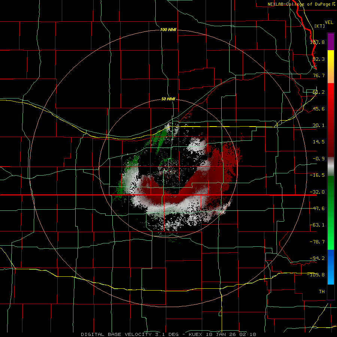Select the -0.9 value on the velocity scale

319,159
